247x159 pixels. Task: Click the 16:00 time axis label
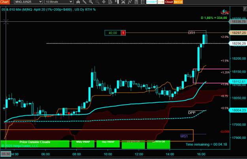[x=201, y=154]
